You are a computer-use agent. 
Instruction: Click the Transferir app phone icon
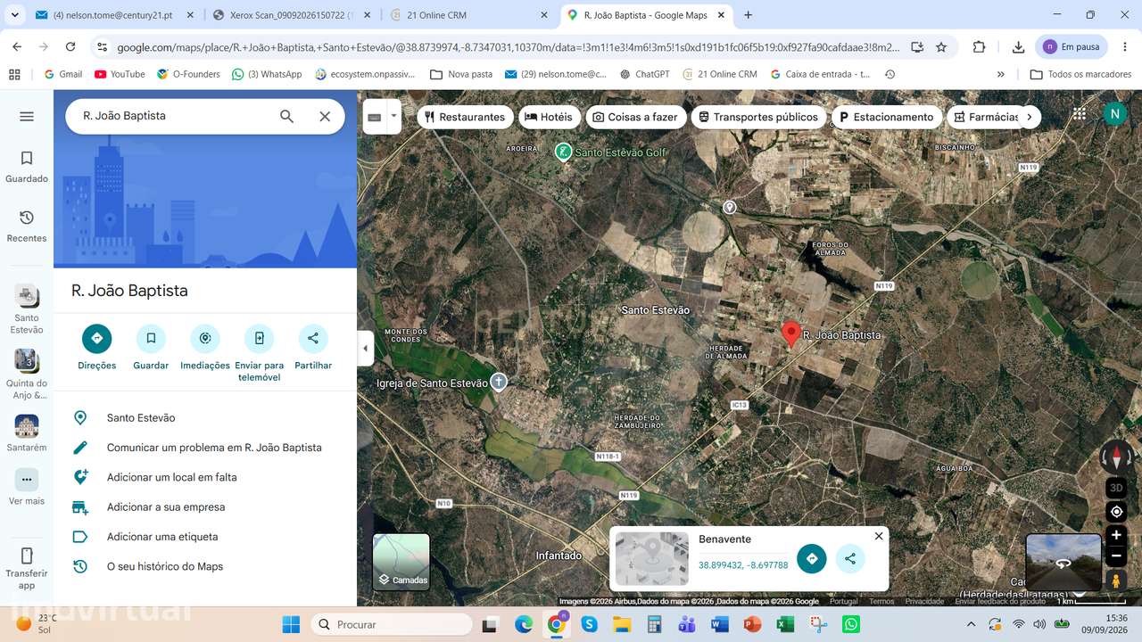point(27,556)
